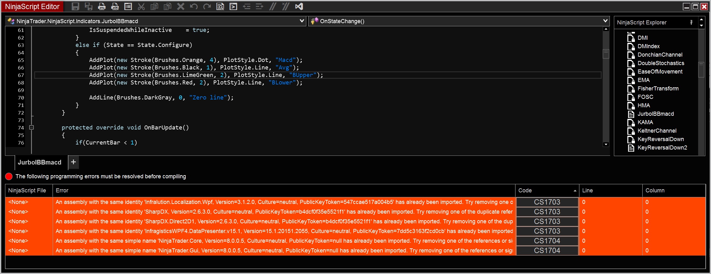Click the NinjaTrader.Core error message

[284, 241]
